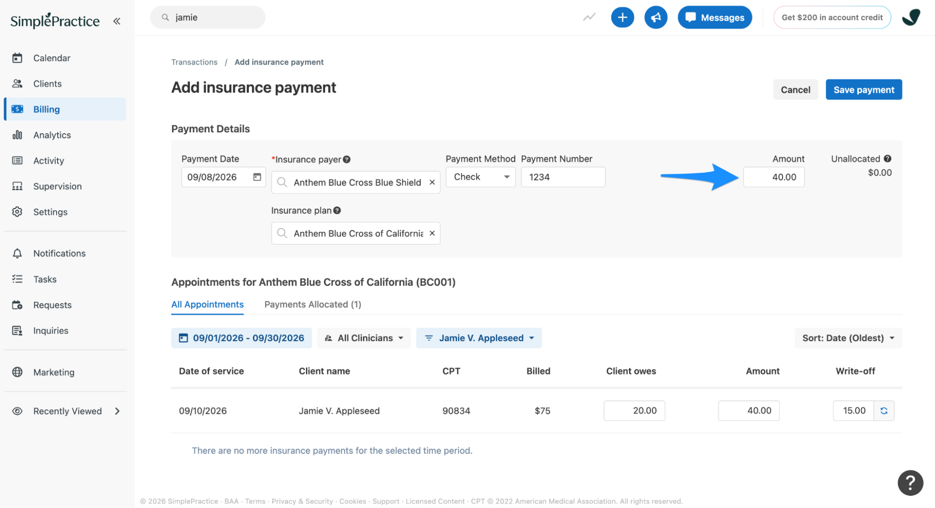Viewport: 935px width, 508px height.
Task: Open the Cookies footer link
Action: coord(353,501)
